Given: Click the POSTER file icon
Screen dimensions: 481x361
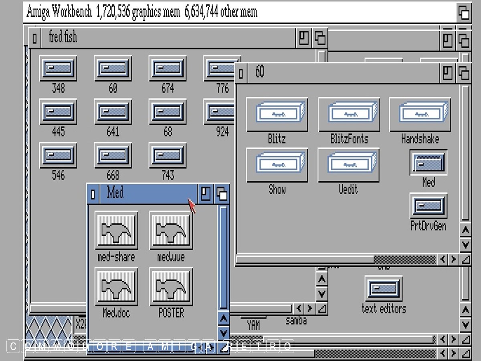Looking at the screenshot, I should pyautogui.click(x=171, y=286).
